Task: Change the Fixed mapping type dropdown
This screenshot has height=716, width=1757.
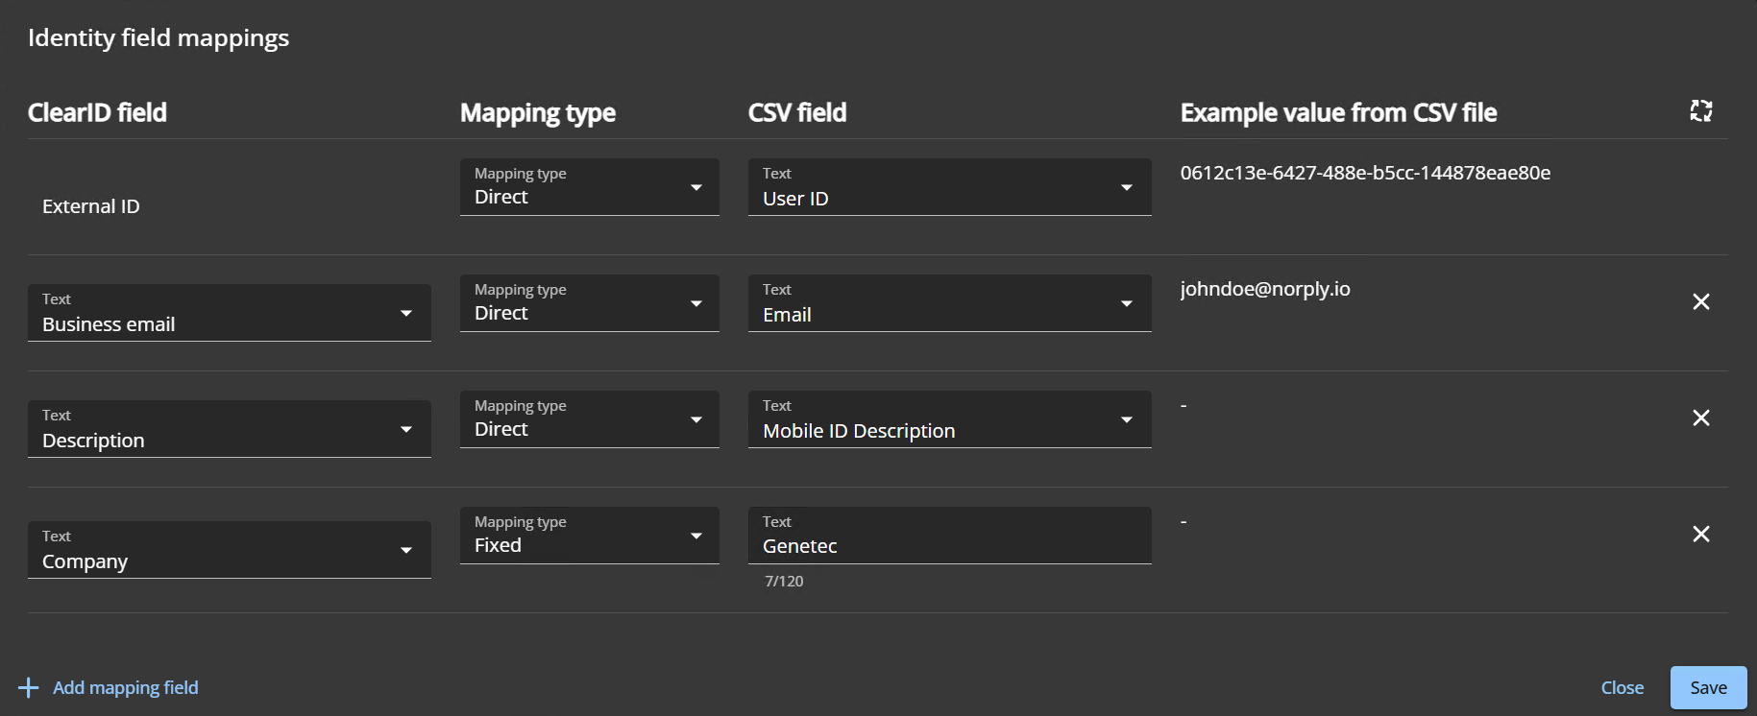Action: pos(589,536)
